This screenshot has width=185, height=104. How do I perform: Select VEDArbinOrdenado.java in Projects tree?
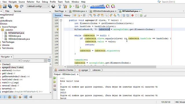click(19, 39)
